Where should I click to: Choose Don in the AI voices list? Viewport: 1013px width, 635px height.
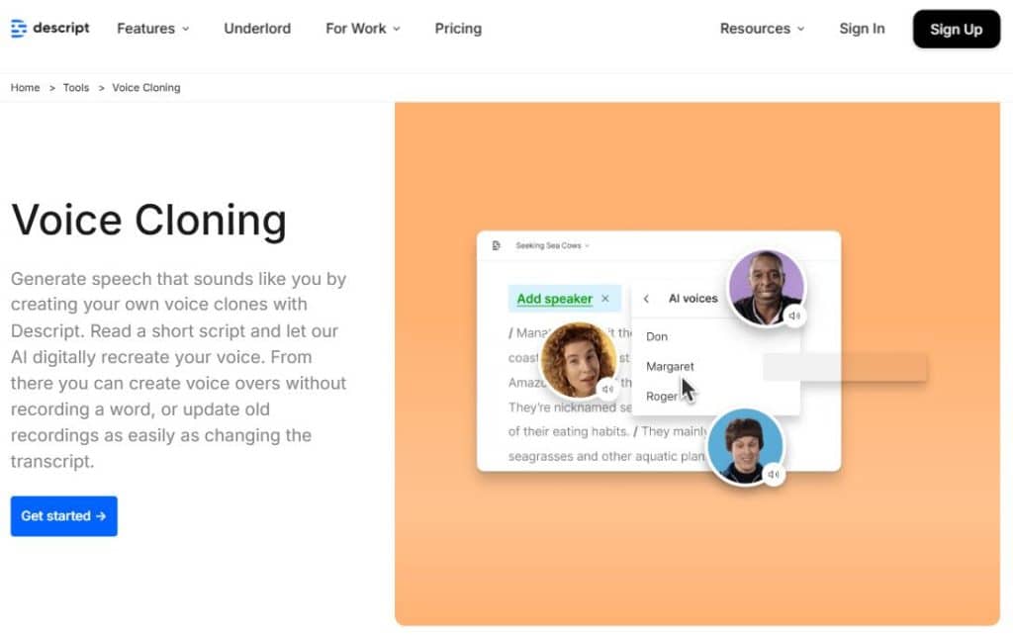(657, 336)
